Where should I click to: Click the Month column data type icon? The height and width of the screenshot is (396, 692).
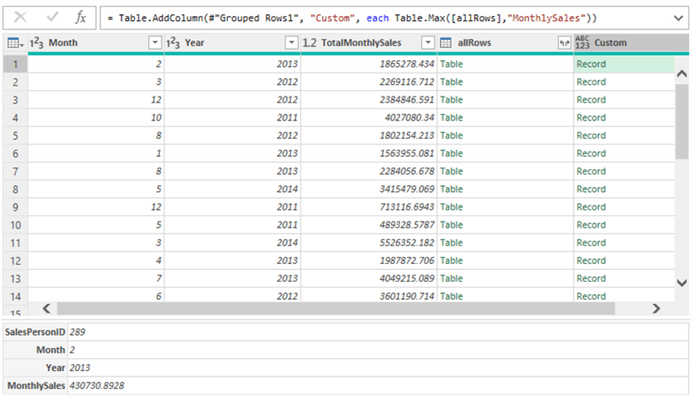[37, 43]
